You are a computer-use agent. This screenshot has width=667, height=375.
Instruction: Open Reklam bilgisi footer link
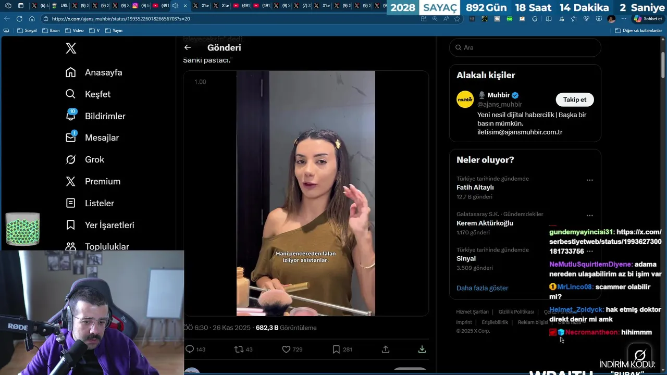[x=533, y=322]
